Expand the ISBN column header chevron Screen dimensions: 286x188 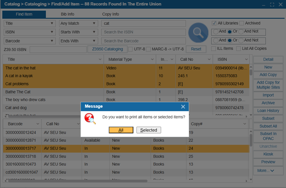click(x=246, y=59)
